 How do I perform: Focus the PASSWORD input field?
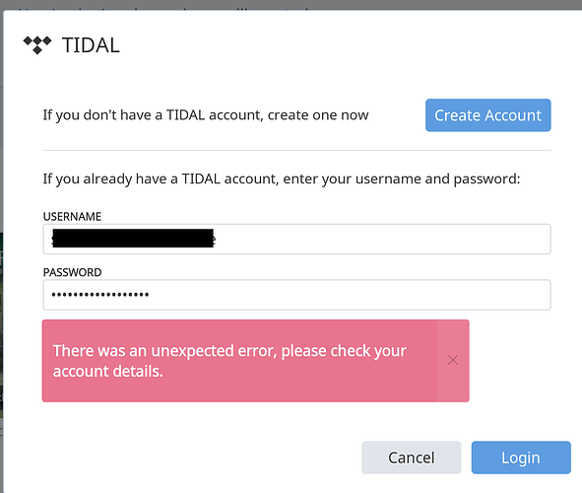tap(297, 295)
